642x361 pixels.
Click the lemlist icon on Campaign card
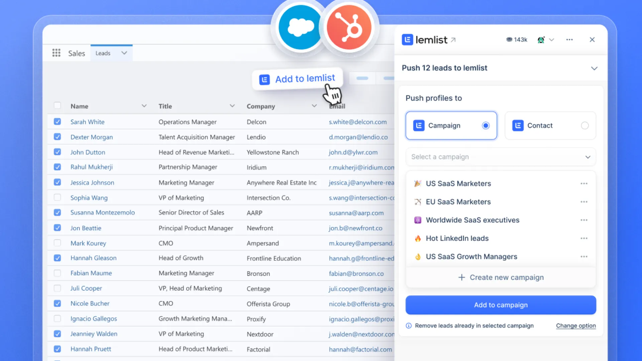coord(419,126)
